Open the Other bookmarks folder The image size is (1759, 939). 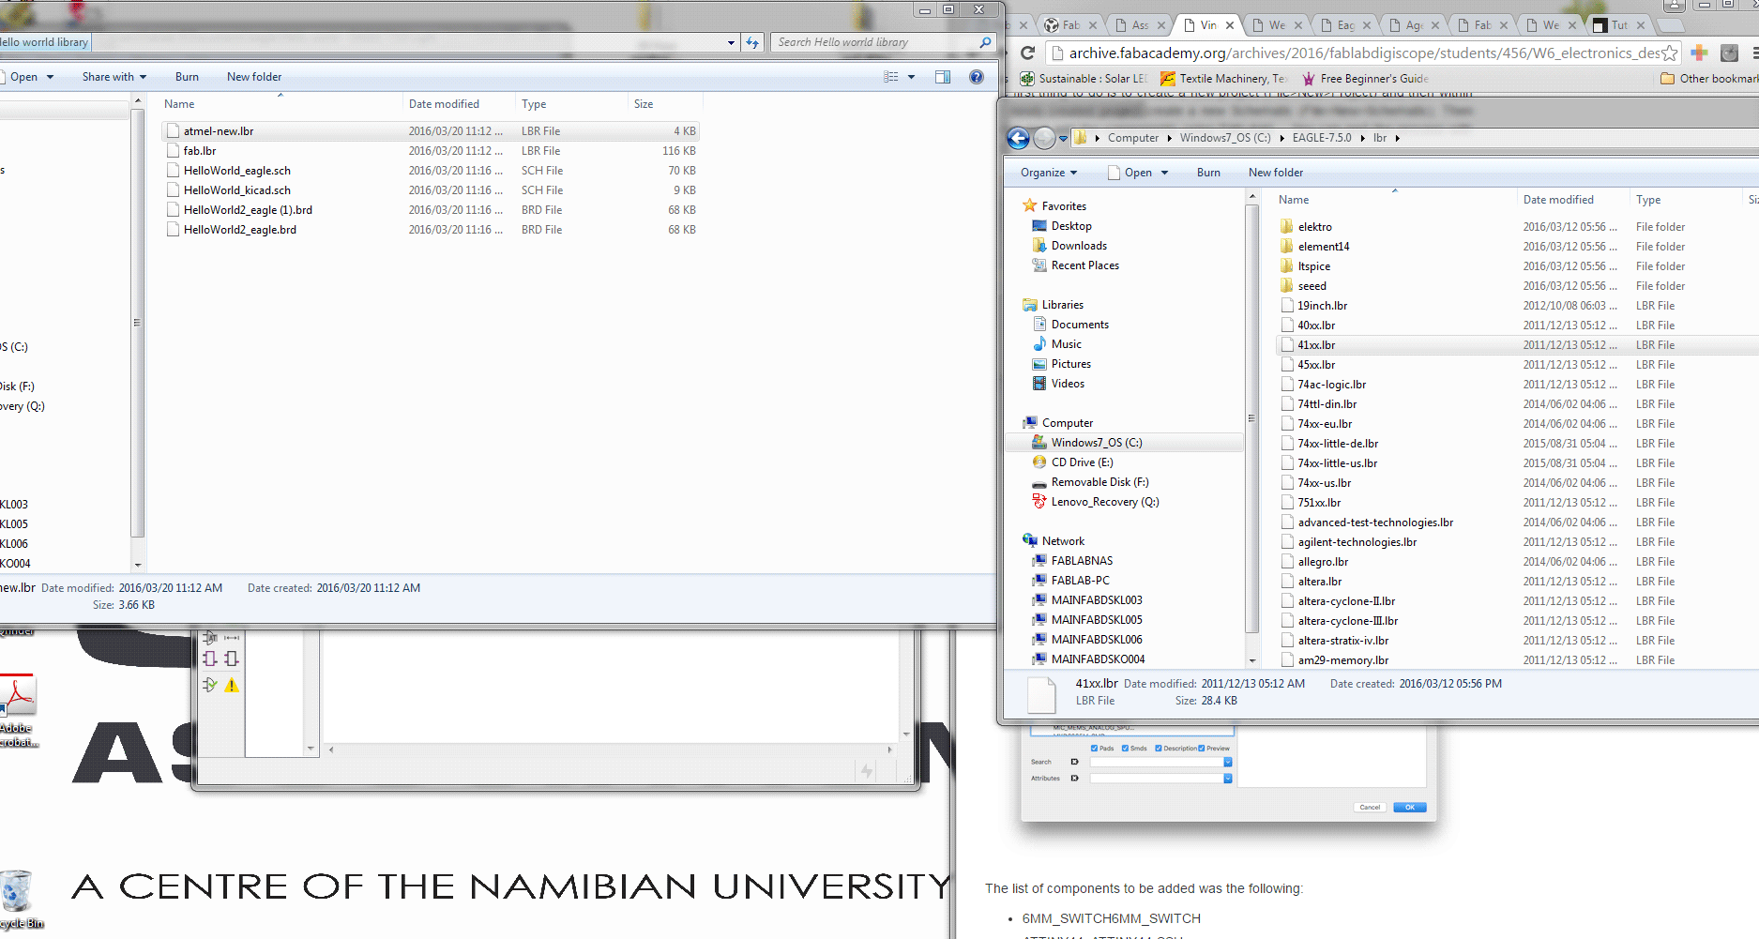[1708, 79]
